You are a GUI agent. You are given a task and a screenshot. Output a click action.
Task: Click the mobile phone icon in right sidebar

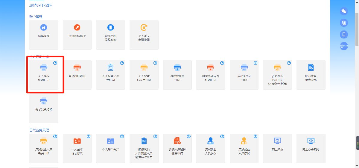[344, 34]
